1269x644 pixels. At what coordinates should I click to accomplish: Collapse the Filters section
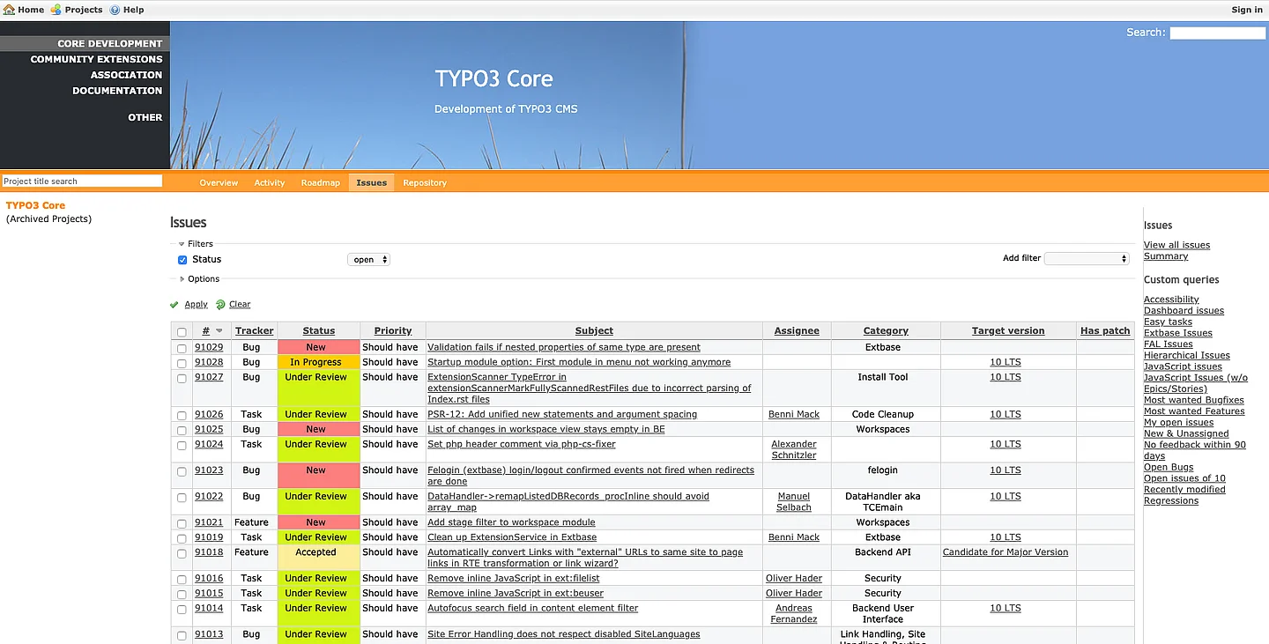(x=182, y=244)
